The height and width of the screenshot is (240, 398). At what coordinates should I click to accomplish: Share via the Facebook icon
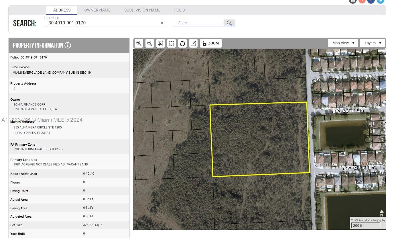tap(371, 1)
